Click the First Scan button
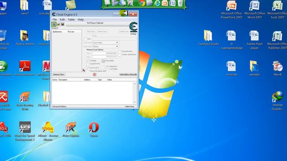287x161 pixels. (91, 32)
